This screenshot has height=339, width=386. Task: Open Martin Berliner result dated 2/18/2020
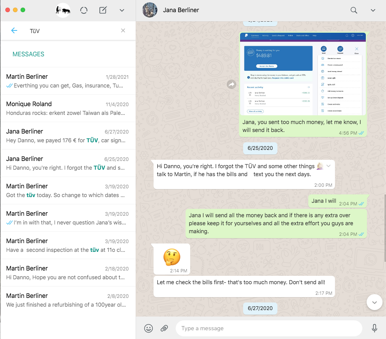pos(68,273)
